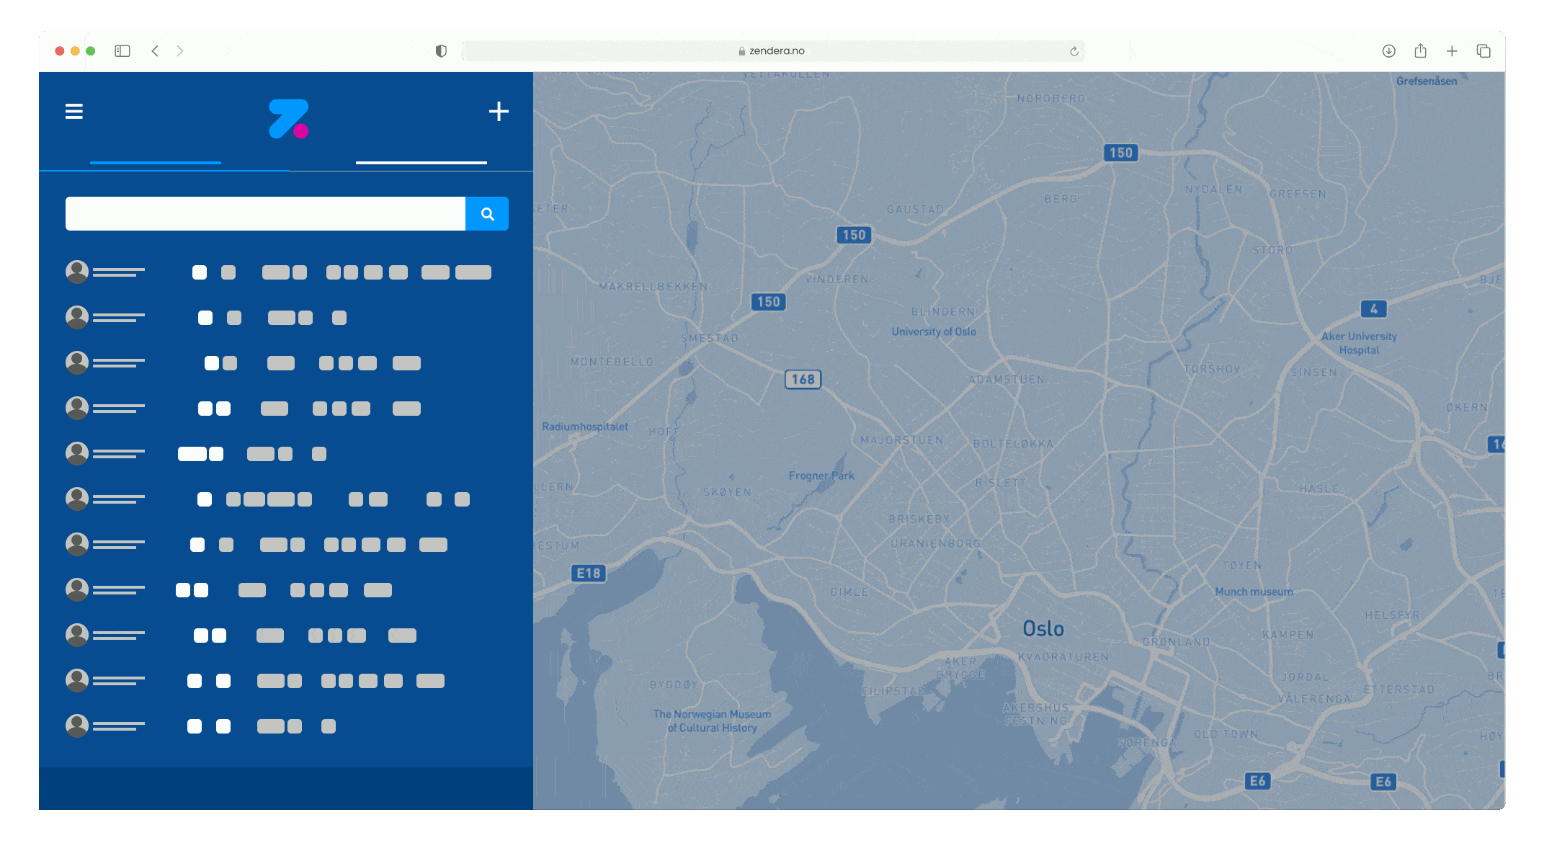The width and height of the screenshot is (1544, 856).
Task: Click the plus icon in sidebar header
Action: 499,112
